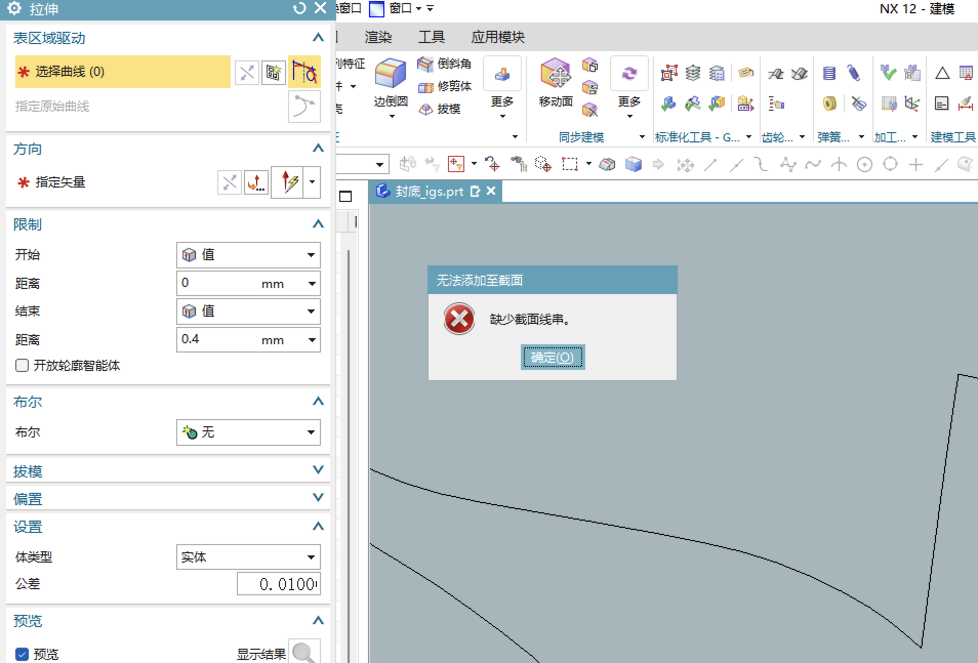Click the inferred vector icon
Screen dimensions: 978x663
pyautogui.click(x=288, y=182)
